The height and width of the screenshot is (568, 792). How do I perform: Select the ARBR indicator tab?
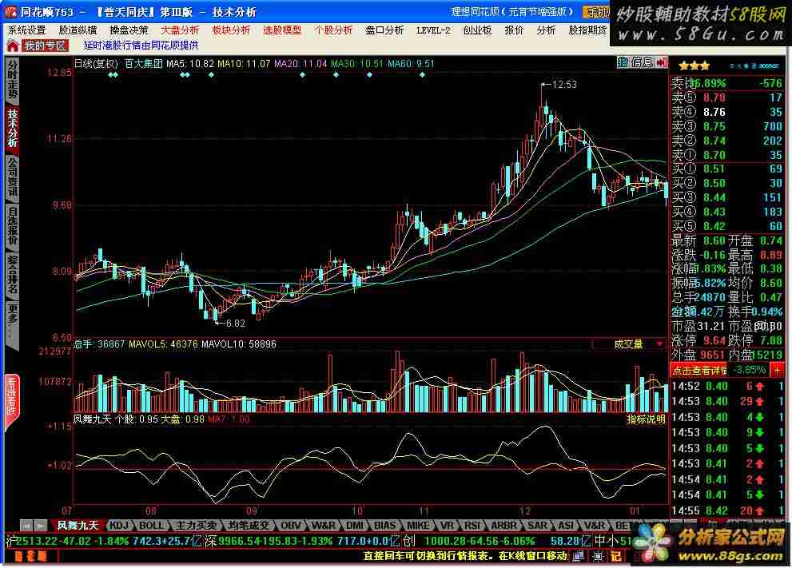504,525
